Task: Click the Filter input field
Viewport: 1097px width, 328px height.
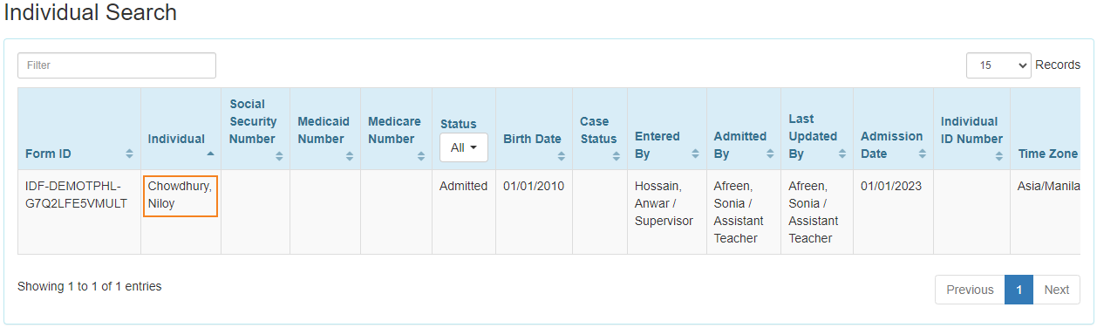Action: pos(117,65)
